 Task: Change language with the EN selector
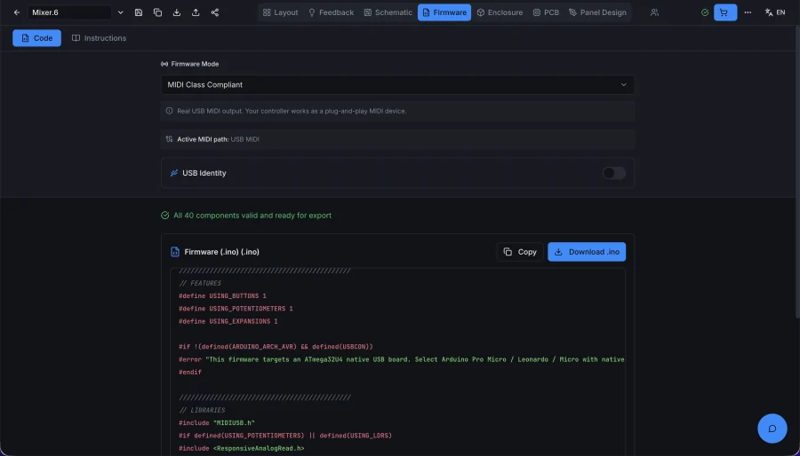(x=775, y=12)
